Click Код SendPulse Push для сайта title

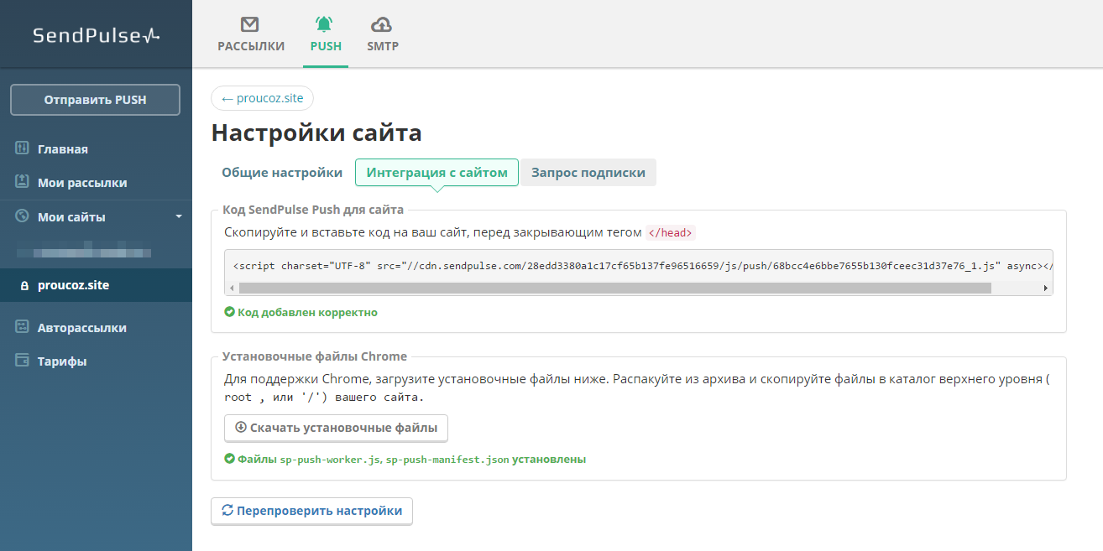[x=313, y=210]
